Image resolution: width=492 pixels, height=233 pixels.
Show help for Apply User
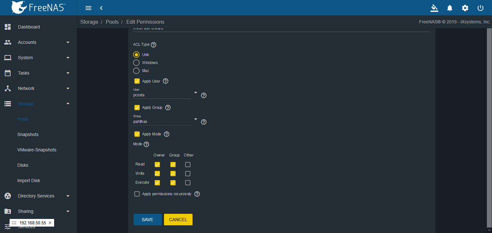(x=166, y=81)
